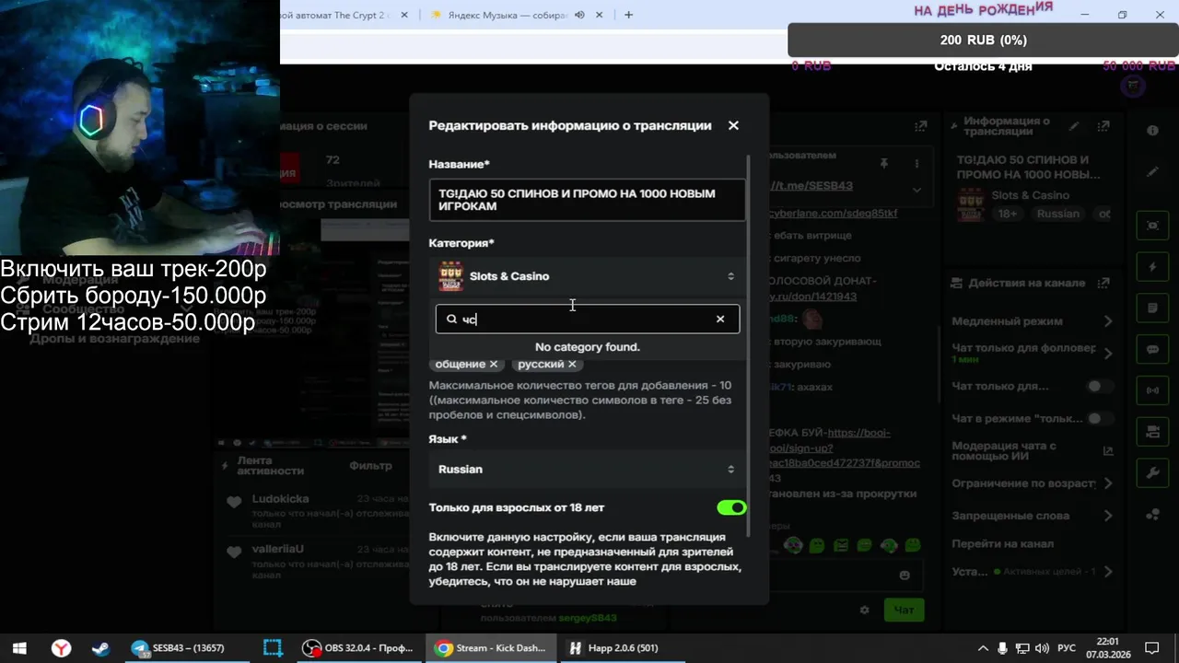Click the pin icon on pinned message
The height and width of the screenshot is (663, 1179).
click(x=884, y=163)
